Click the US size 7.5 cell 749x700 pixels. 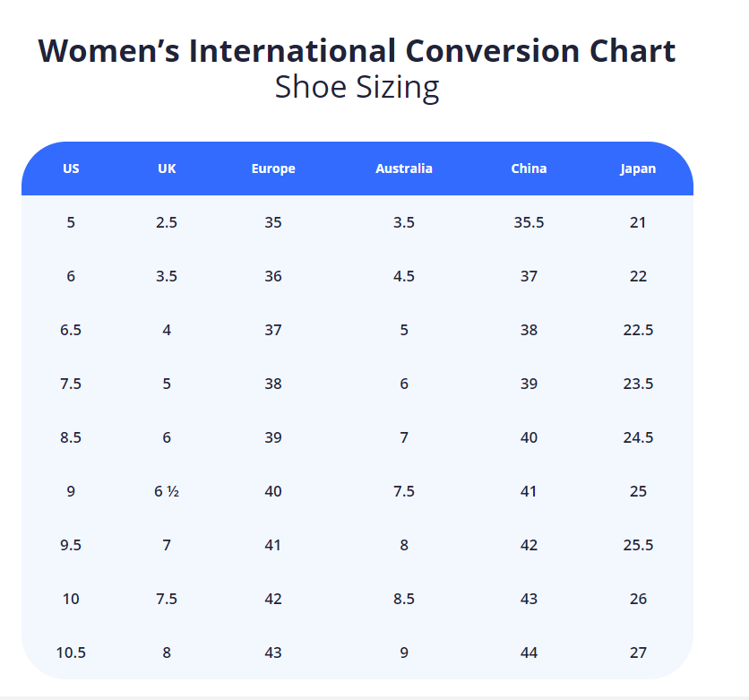(71, 384)
